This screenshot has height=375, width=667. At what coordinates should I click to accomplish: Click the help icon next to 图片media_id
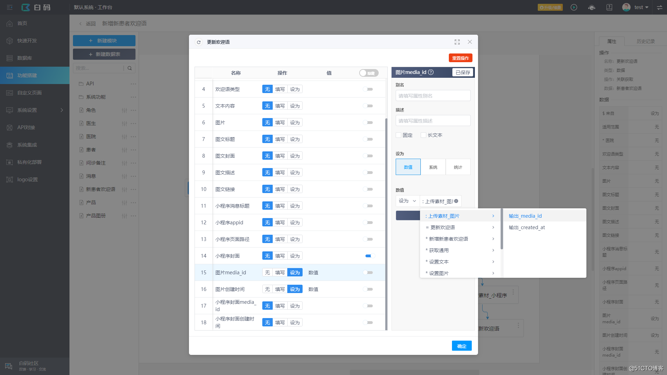[x=431, y=72]
